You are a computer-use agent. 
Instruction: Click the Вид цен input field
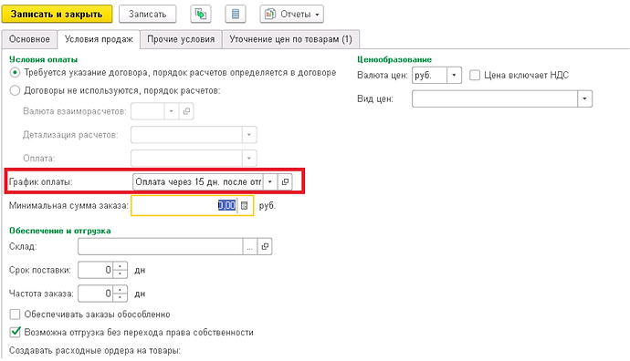point(495,98)
